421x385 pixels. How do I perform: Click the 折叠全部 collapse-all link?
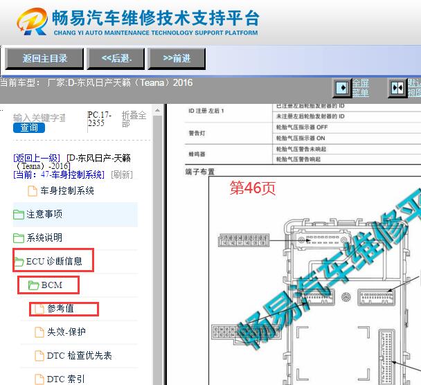[x=134, y=119]
